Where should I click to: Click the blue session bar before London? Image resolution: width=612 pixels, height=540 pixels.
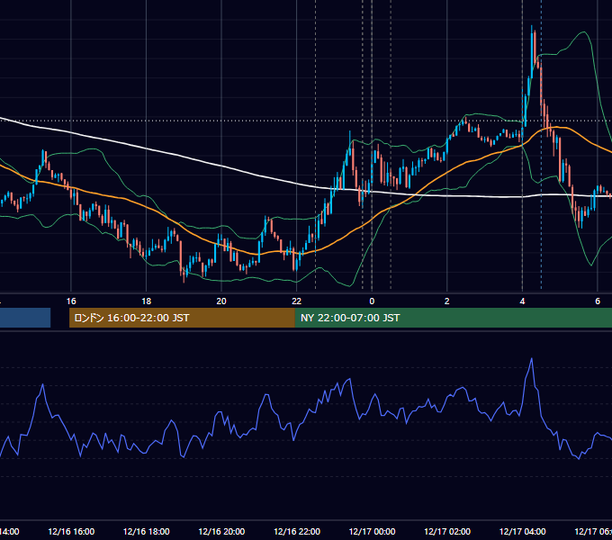click(25, 318)
